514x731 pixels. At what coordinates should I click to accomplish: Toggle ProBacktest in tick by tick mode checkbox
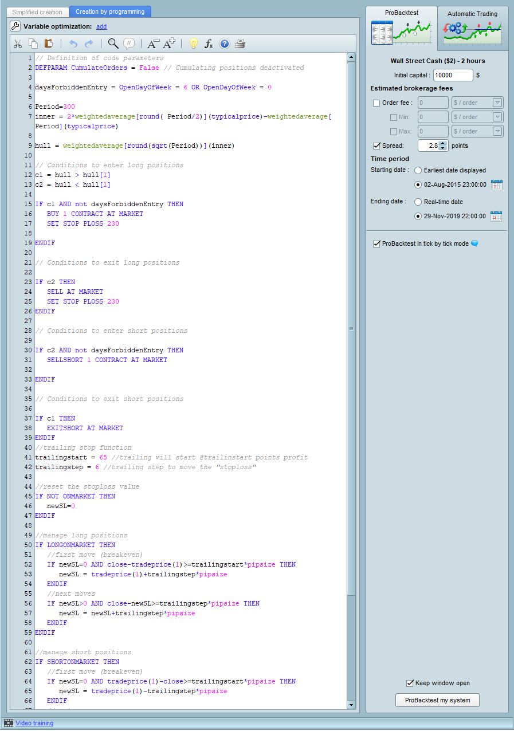pyautogui.click(x=376, y=243)
